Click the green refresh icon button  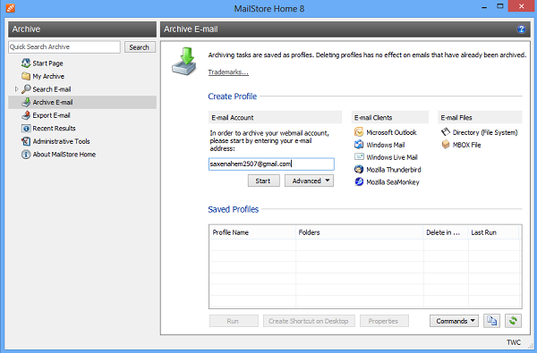click(x=513, y=321)
